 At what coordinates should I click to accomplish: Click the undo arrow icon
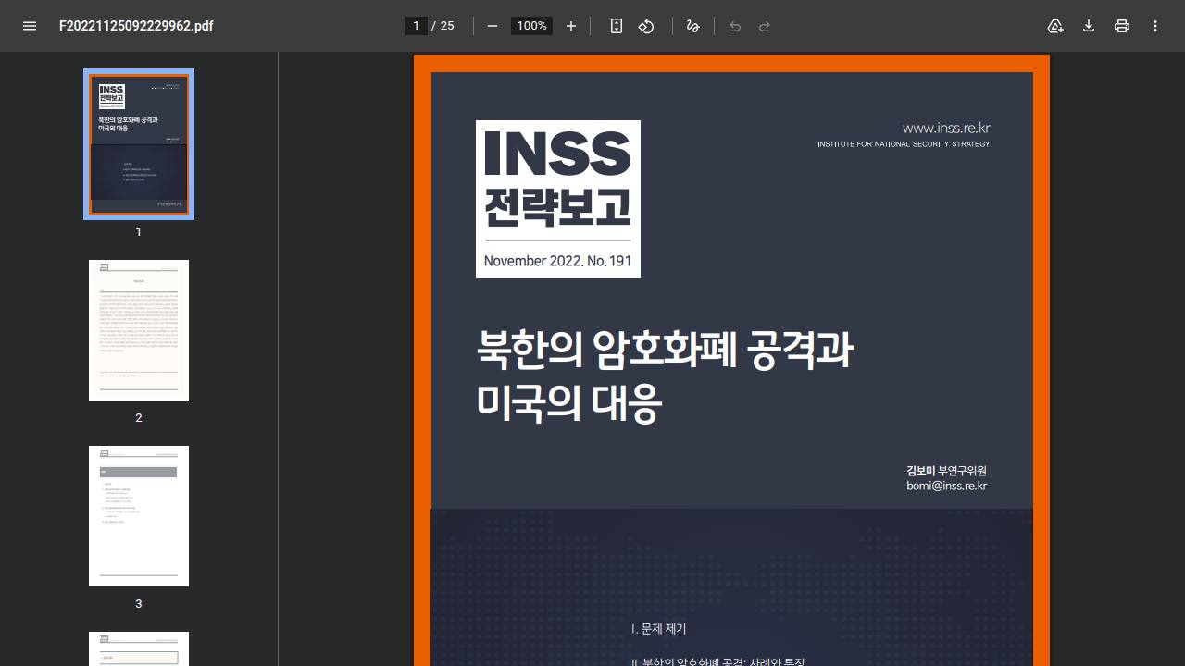(x=735, y=26)
